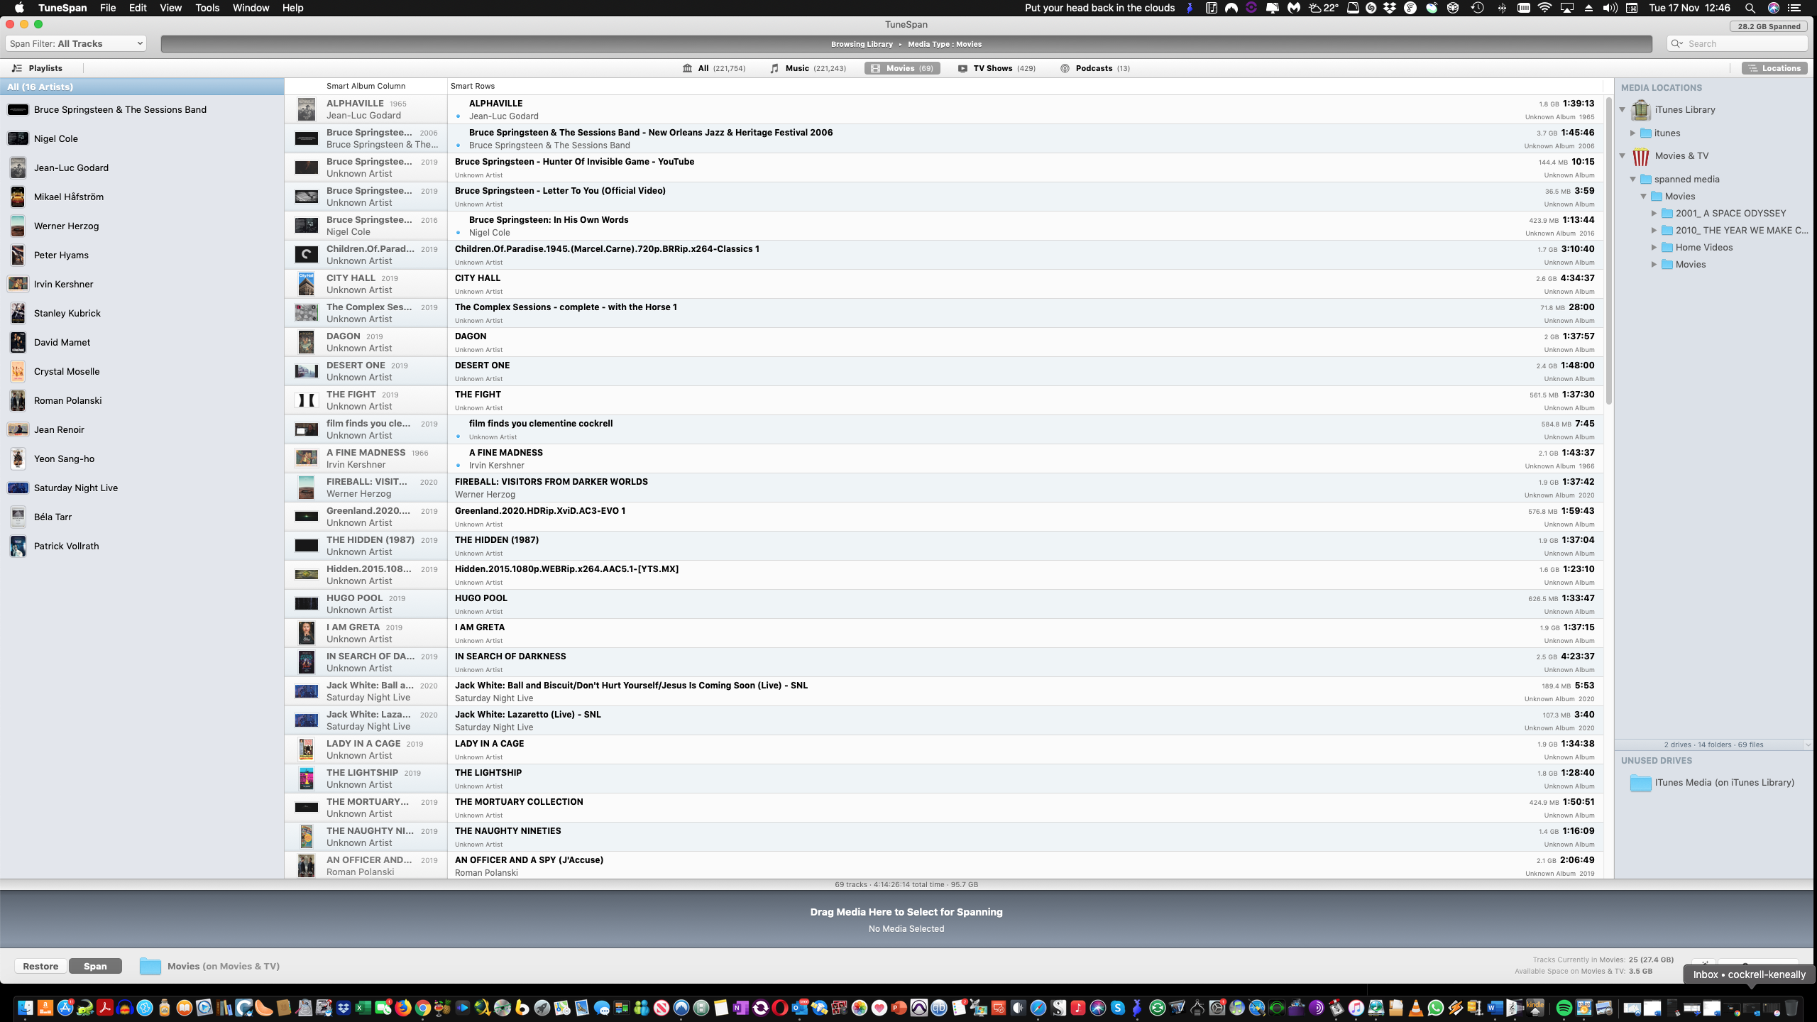Screen dimensions: 1817x1022
Task: Switch to Restore mode
Action: [40, 966]
